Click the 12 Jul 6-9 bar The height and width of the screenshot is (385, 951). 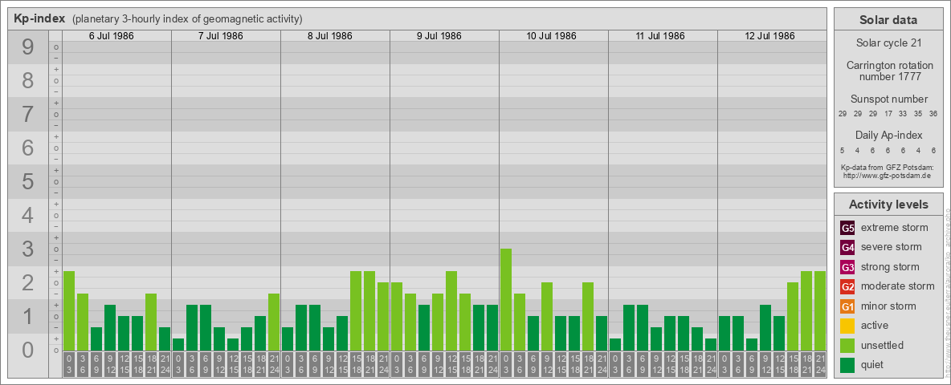[752, 344]
